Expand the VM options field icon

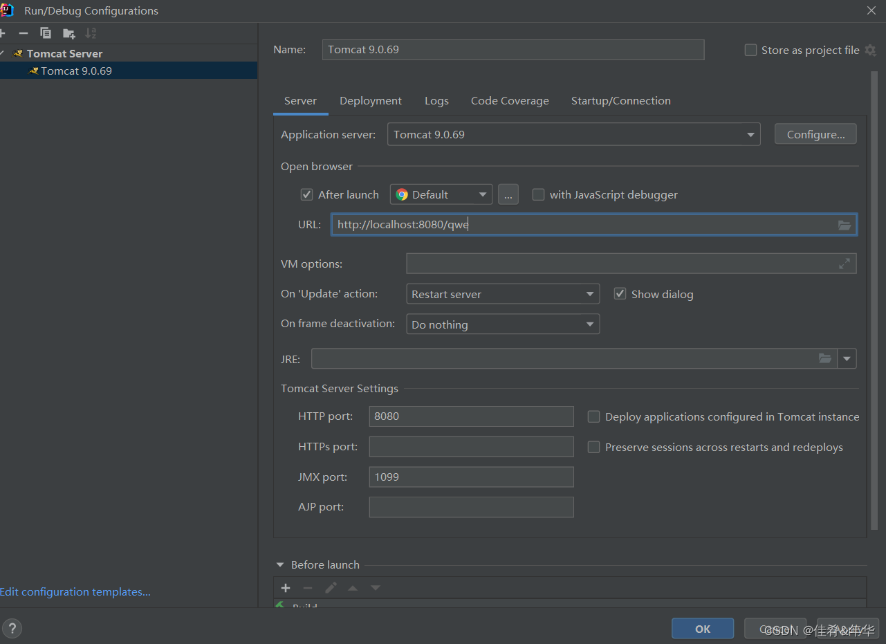pyautogui.click(x=844, y=264)
